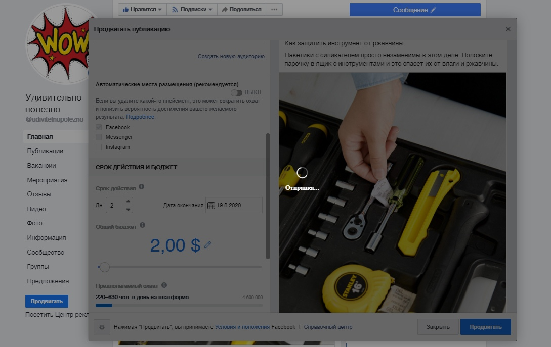Open the Подписки dropdown arrow
The width and height of the screenshot is (551, 347).
tap(210, 10)
